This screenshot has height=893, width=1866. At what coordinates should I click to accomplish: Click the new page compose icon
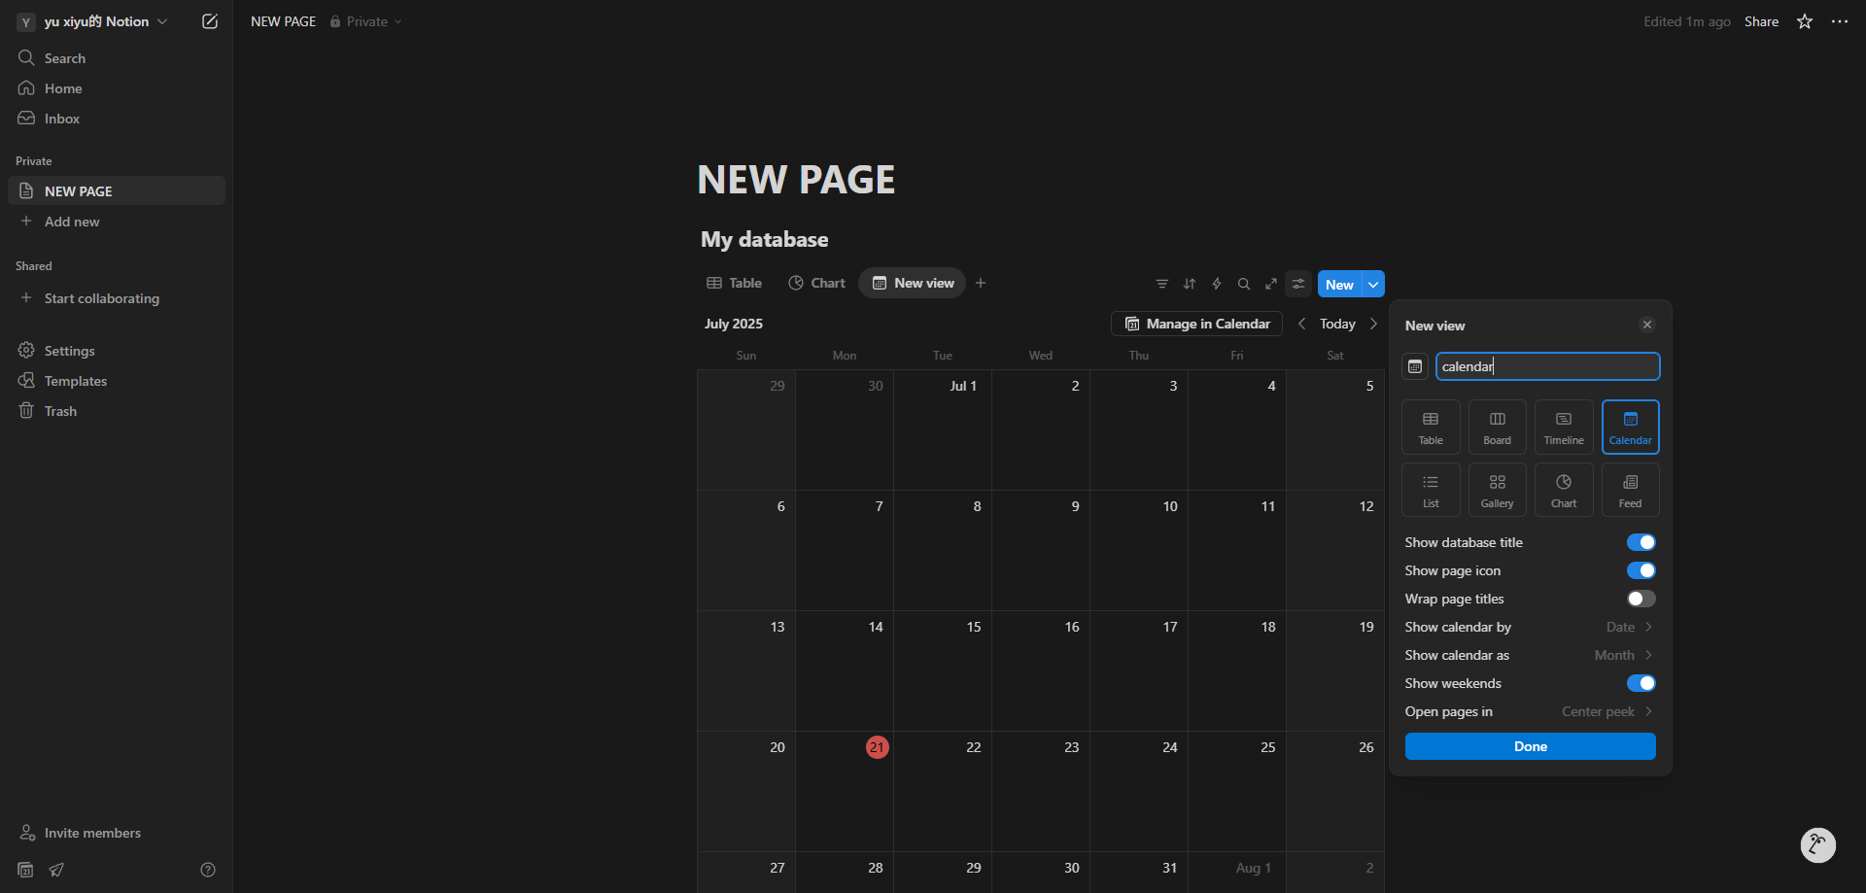pos(210,21)
